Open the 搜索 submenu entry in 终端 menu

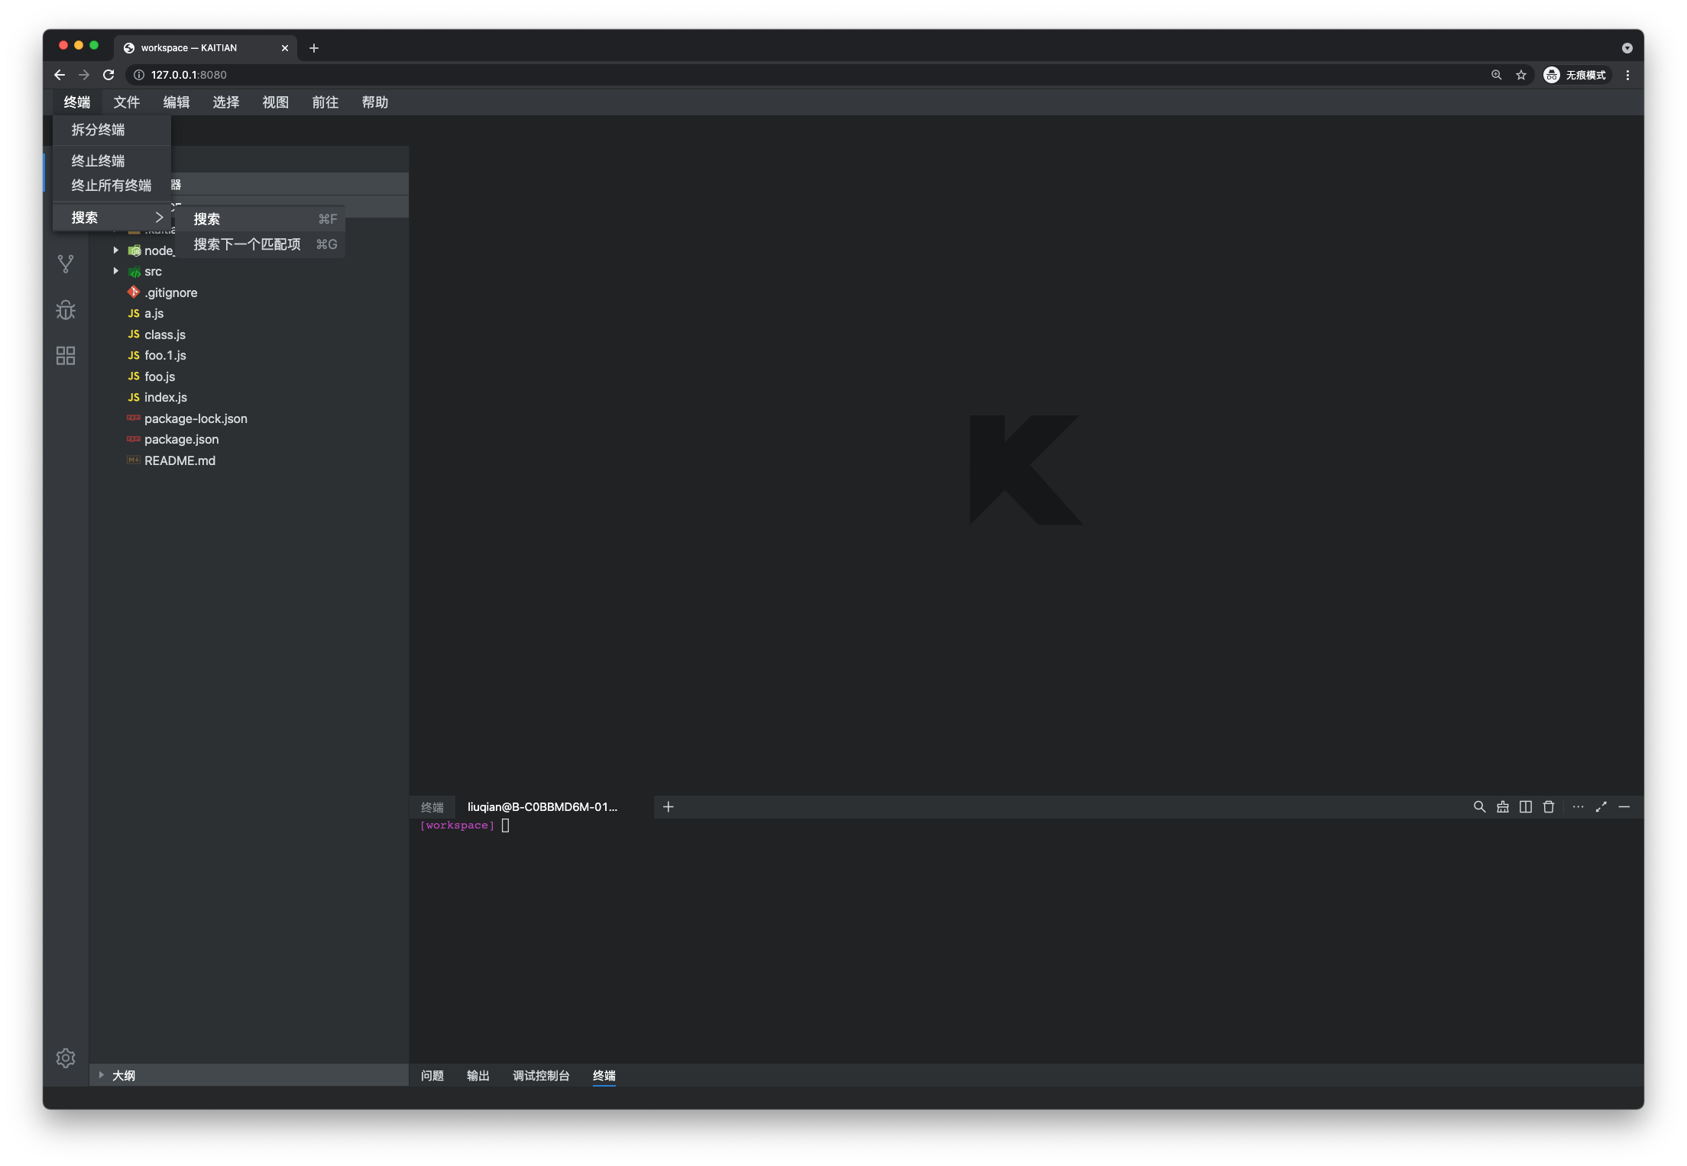(112, 218)
